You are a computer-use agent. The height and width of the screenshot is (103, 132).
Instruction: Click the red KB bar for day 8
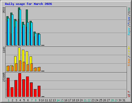click(35, 93)
